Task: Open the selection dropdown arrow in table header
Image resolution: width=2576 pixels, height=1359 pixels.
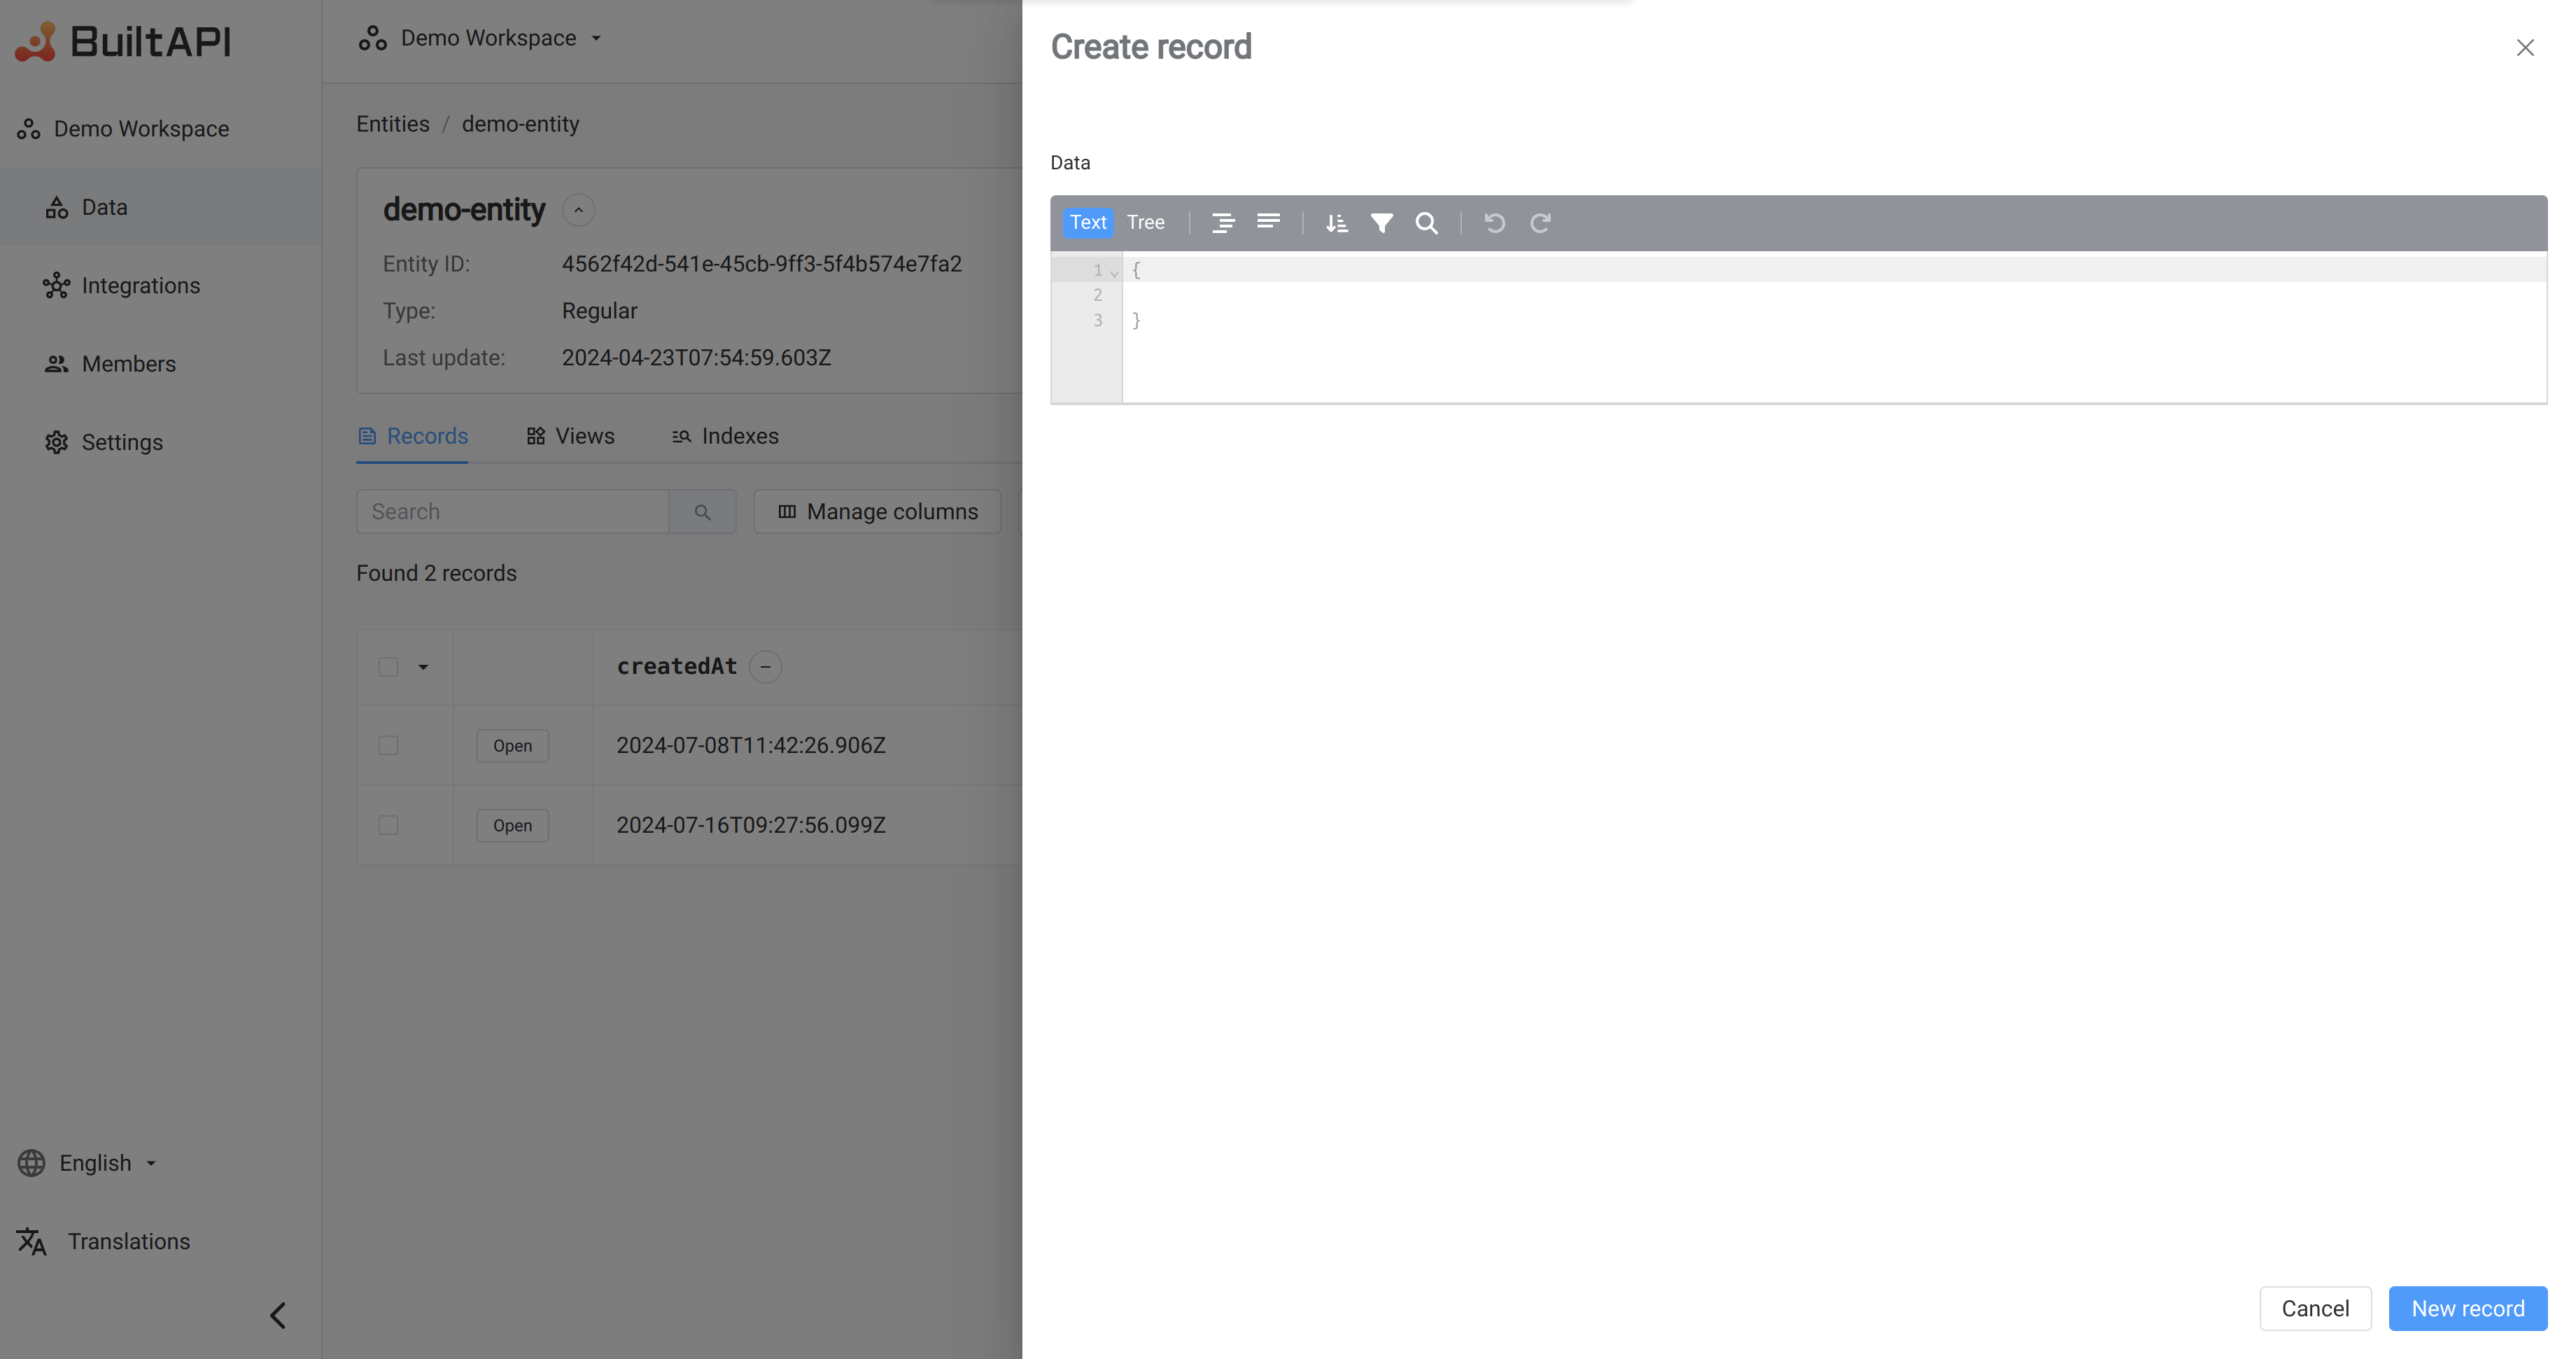Action: pyautogui.click(x=423, y=667)
